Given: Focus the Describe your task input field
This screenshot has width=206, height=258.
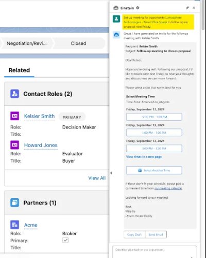Looking at the screenshot, I should (154, 251).
